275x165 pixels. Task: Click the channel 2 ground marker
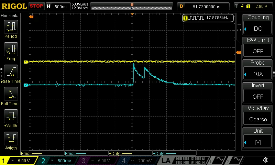click(x=26, y=85)
